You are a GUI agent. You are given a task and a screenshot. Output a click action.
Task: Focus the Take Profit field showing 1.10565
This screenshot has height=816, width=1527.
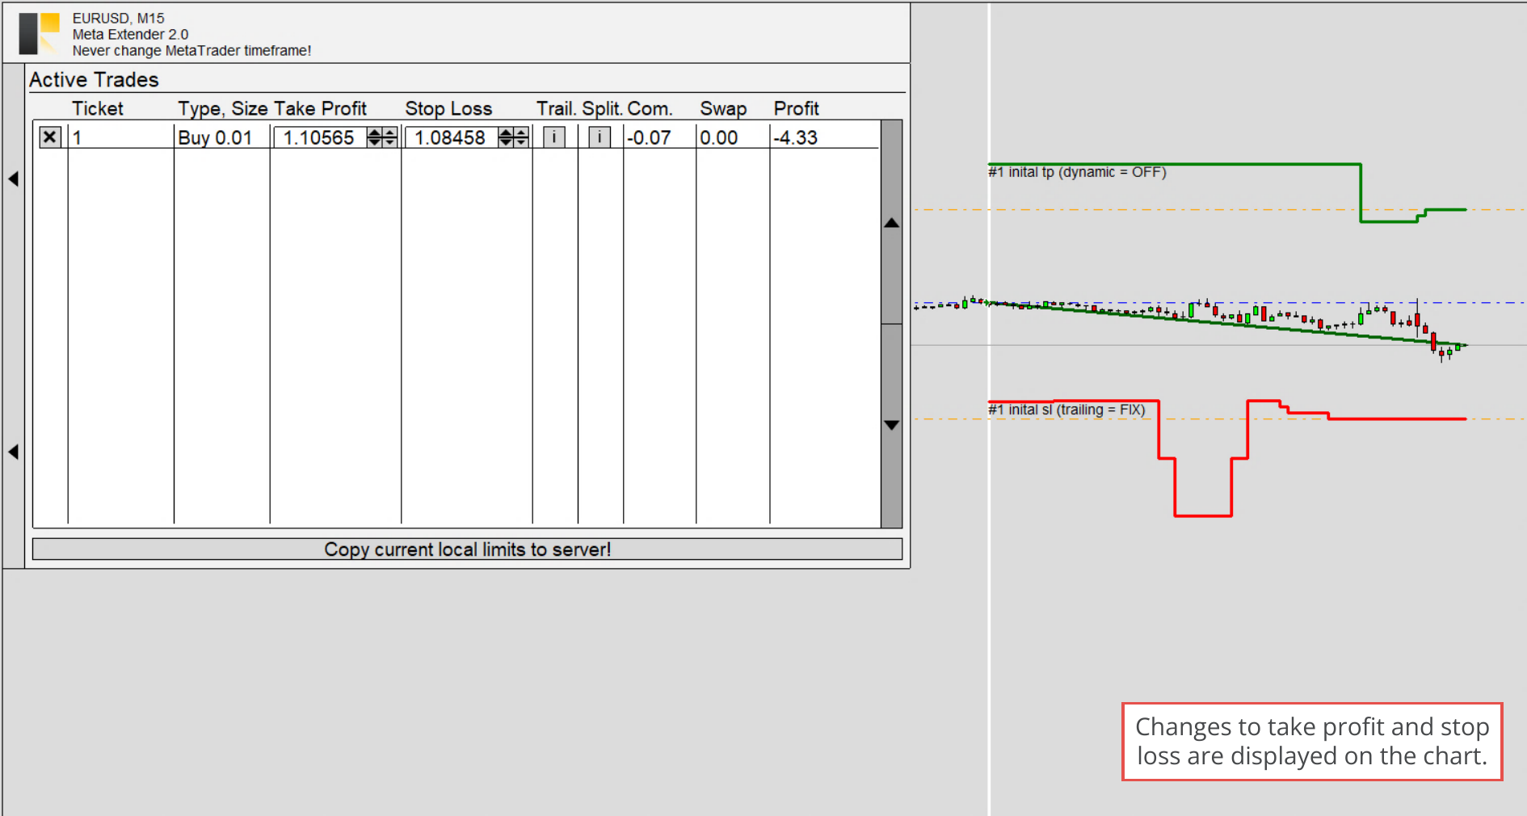pos(320,137)
